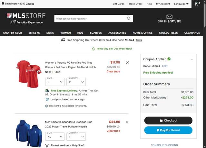Click the free shipping truck icon in banner
This screenshot has height=148, width=206.
pyautogui.click(x=63, y=40)
